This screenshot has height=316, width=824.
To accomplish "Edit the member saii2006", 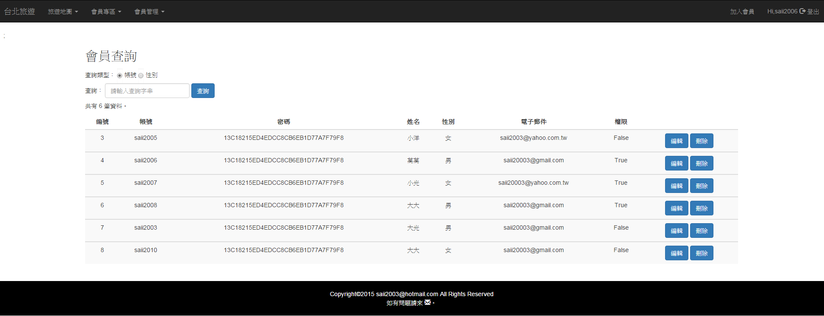I will [x=676, y=163].
